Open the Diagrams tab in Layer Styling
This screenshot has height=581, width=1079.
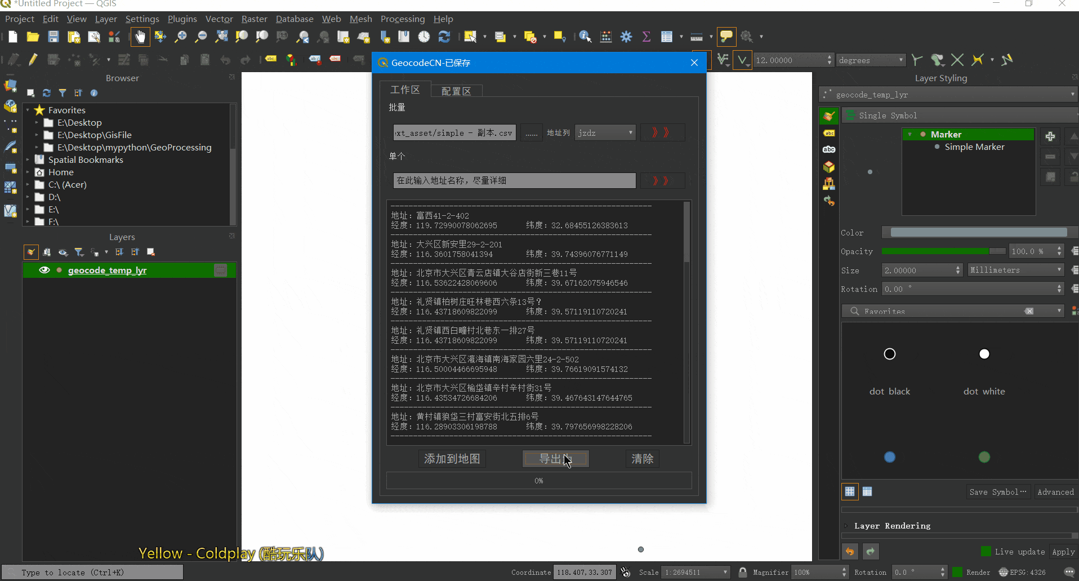coord(829,184)
